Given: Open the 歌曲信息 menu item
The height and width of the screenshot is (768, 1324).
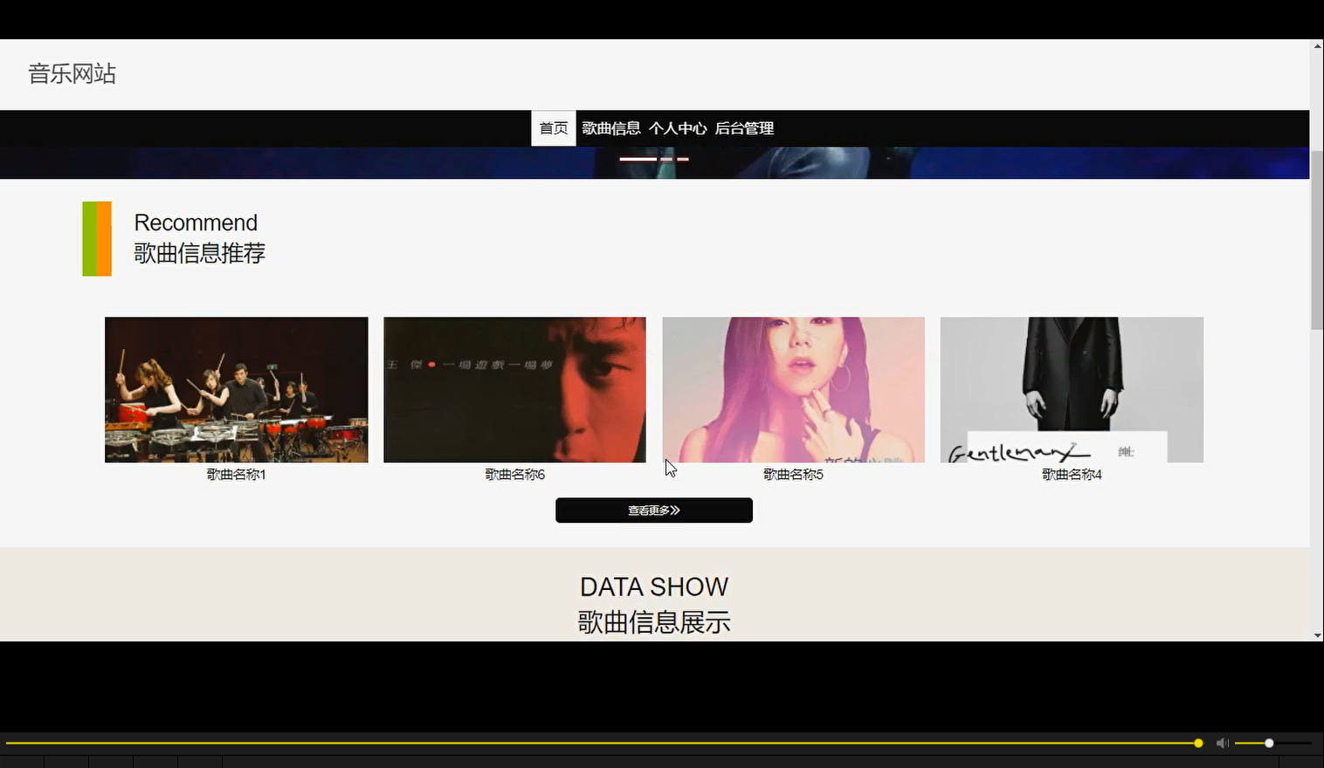Looking at the screenshot, I should tap(611, 128).
